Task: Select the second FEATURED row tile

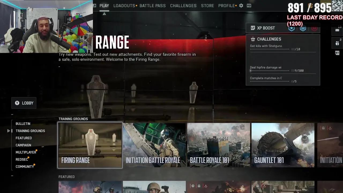Action: (154, 187)
